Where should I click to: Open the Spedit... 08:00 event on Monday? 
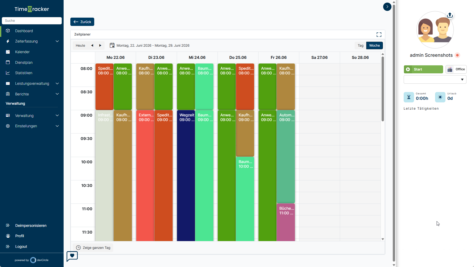click(104, 87)
